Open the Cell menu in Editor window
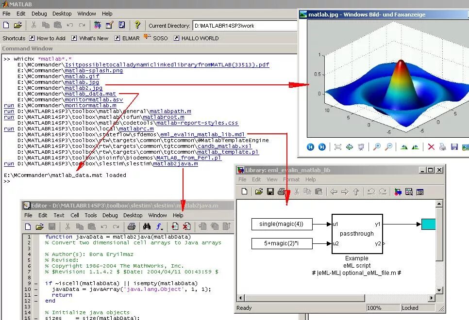Image resolution: width=469 pixels, height=320 pixels. (x=74, y=215)
